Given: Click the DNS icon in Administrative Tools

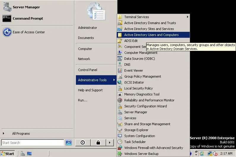Looking at the screenshot, I should click(x=120, y=65).
